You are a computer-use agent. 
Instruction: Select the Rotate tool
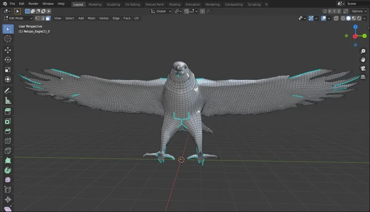(8, 60)
